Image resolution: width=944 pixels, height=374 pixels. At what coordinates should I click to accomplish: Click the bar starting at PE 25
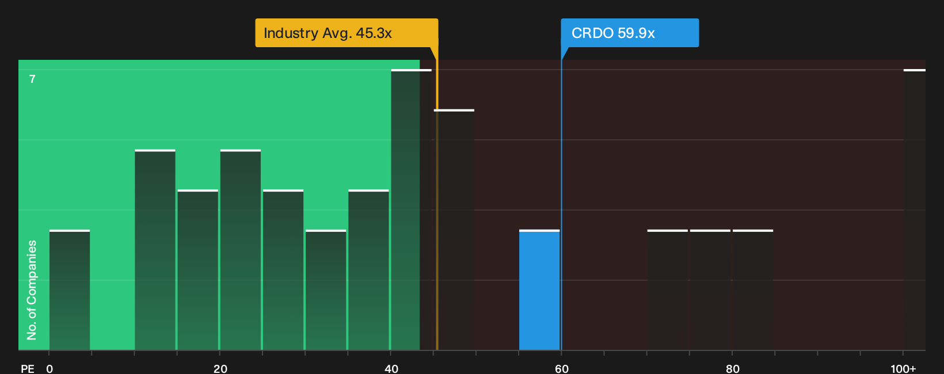[x=283, y=270]
